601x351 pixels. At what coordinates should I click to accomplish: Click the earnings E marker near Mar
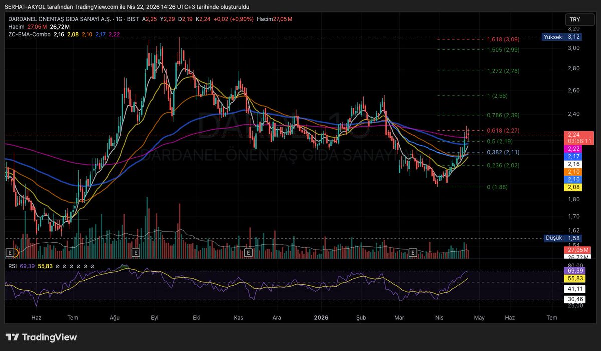pos(413,253)
